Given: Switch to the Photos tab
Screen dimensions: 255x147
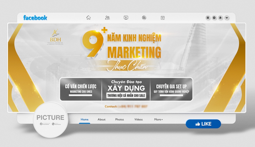Looking at the screenshot, I should [120, 119].
